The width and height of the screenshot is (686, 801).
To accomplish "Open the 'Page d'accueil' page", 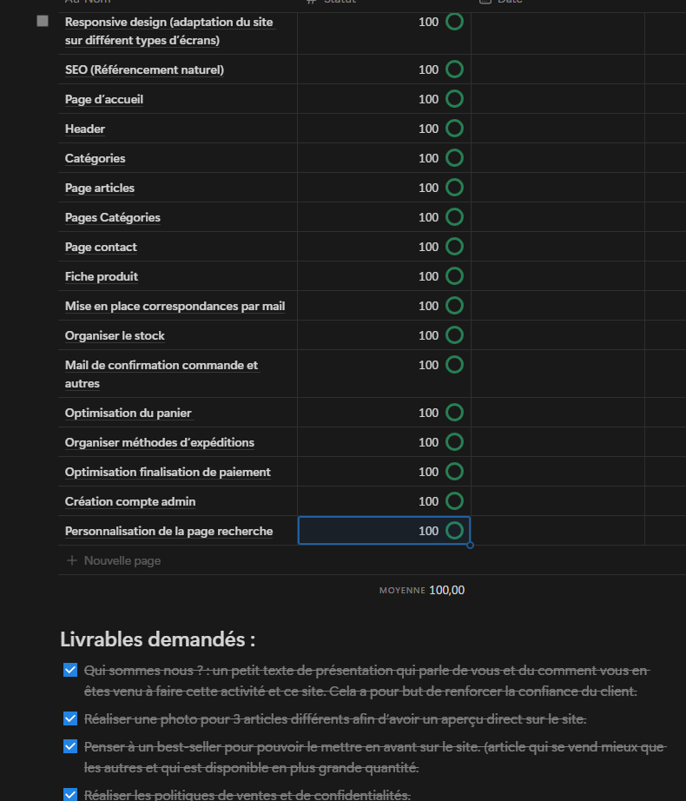I will coord(104,99).
